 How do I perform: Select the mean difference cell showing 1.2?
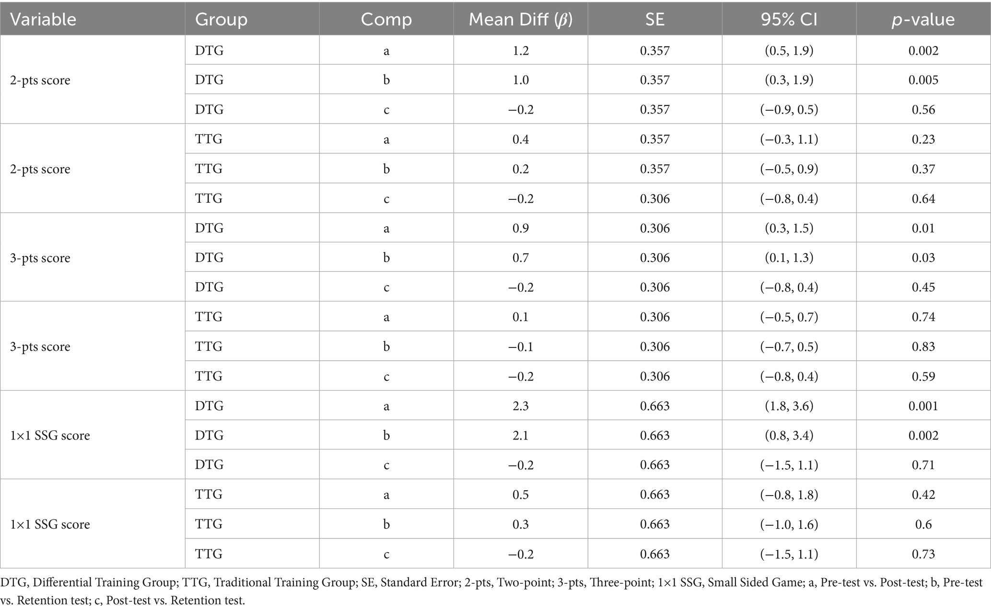pos(520,50)
